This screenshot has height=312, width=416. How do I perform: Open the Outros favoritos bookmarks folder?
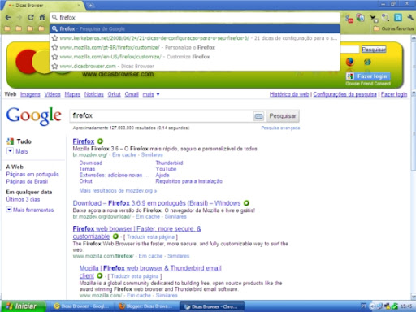[x=393, y=28]
